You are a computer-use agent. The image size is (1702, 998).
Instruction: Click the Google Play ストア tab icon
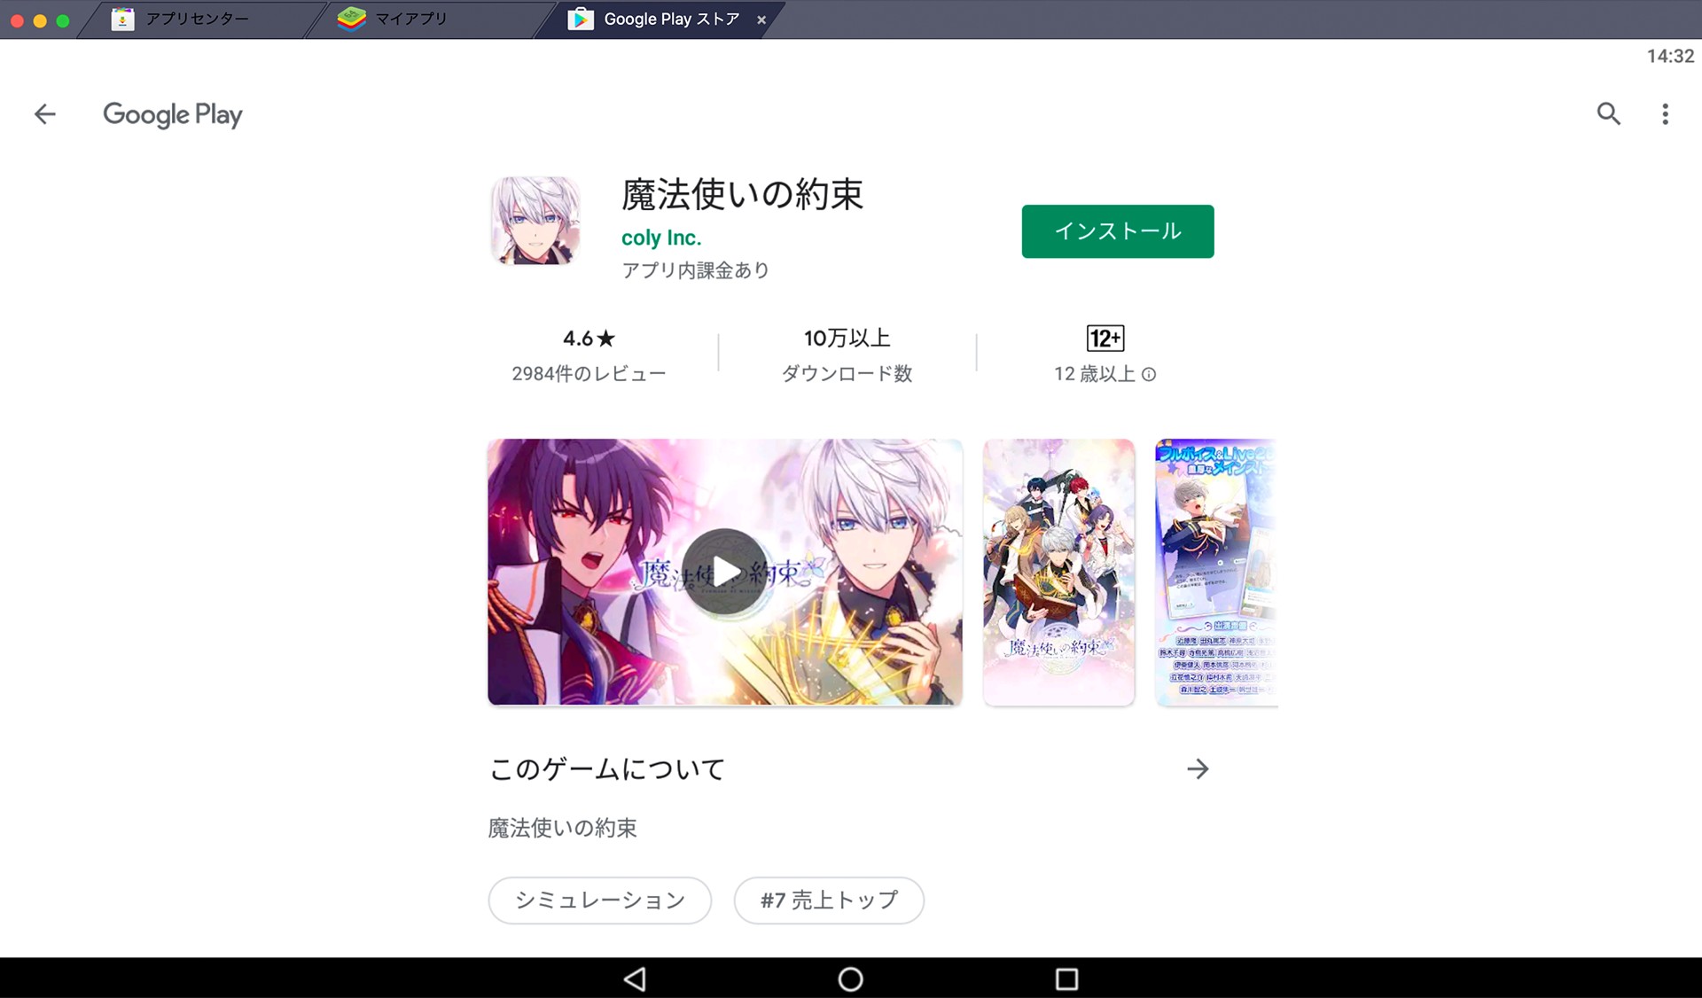pos(579,17)
